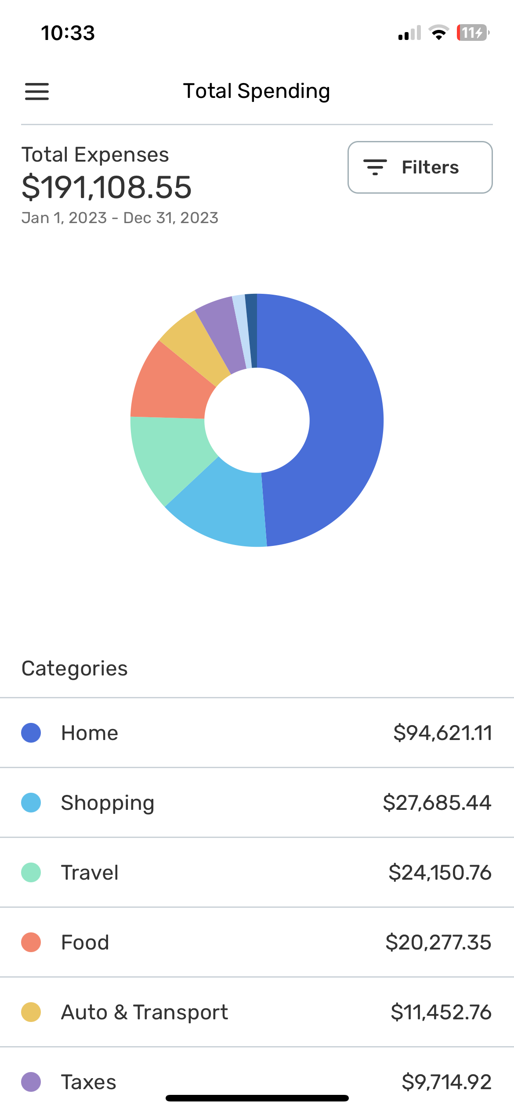Tap the battery indicator in status bar
The width and height of the screenshot is (514, 1112).
coord(473,32)
